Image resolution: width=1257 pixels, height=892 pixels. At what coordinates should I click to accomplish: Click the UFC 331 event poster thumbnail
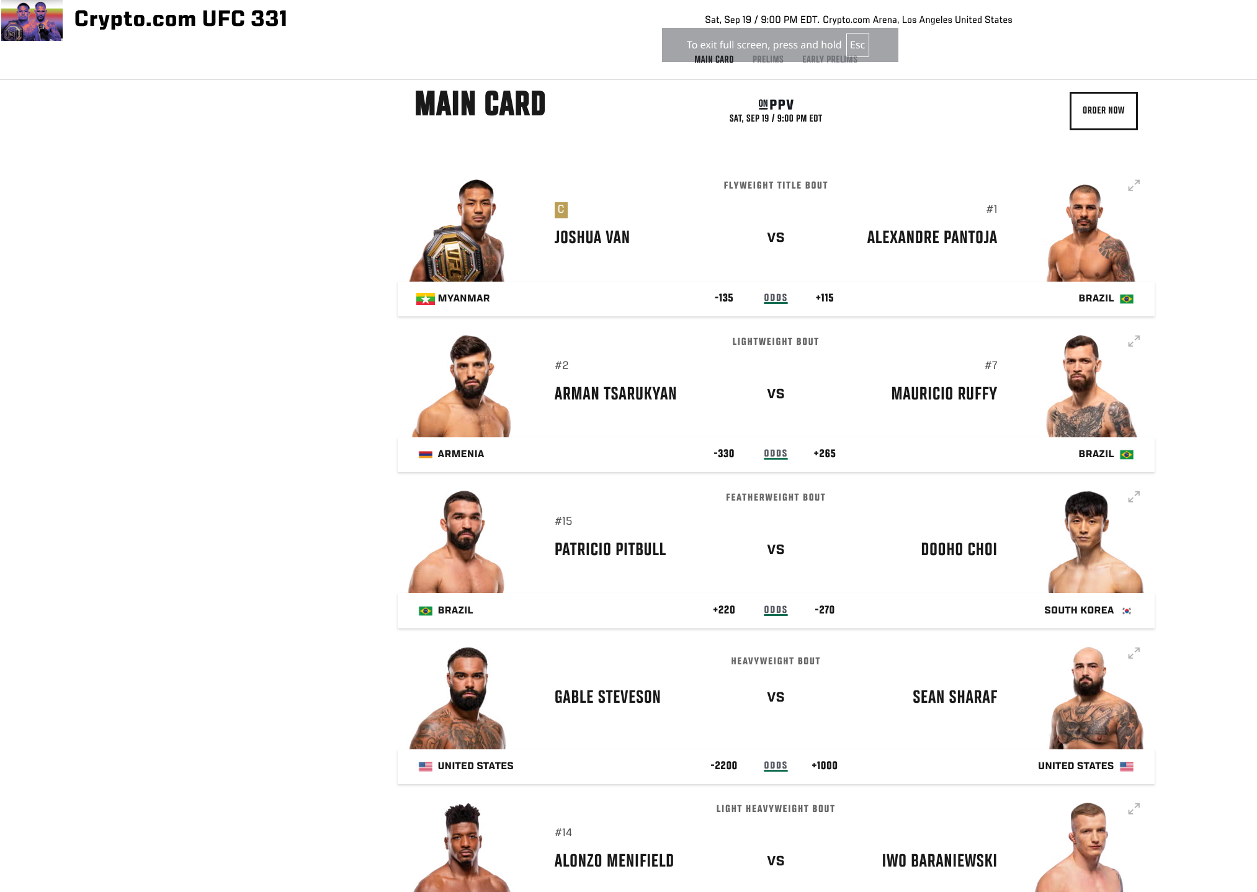point(32,20)
